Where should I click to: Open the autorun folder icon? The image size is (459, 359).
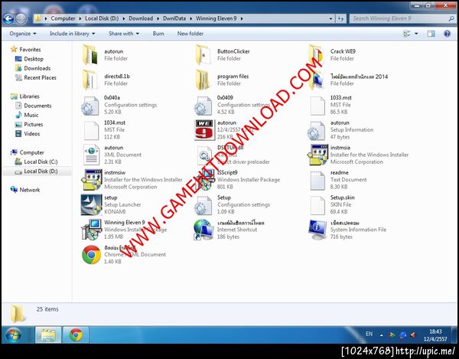pos(91,54)
